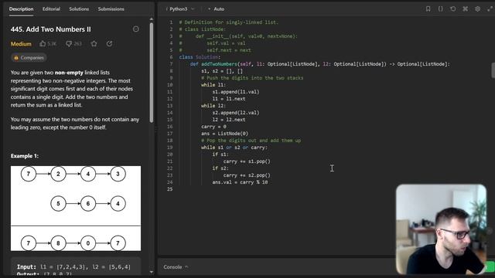Click code line 24 'ans.val = carry % 10'
495x278 pixels.
(x=240, y=182)
